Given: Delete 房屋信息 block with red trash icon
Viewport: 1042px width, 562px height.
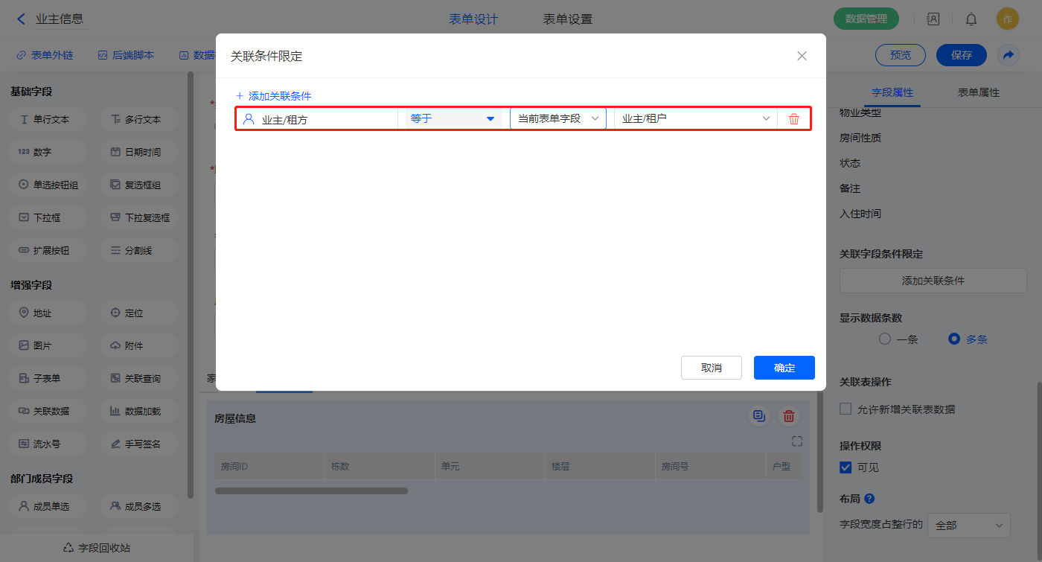Looking at the screenshot, I should click(x=789, y=417).
